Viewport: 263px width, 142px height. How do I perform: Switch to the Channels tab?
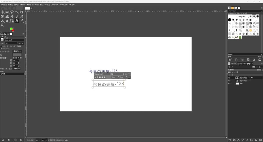click(242, 64)
